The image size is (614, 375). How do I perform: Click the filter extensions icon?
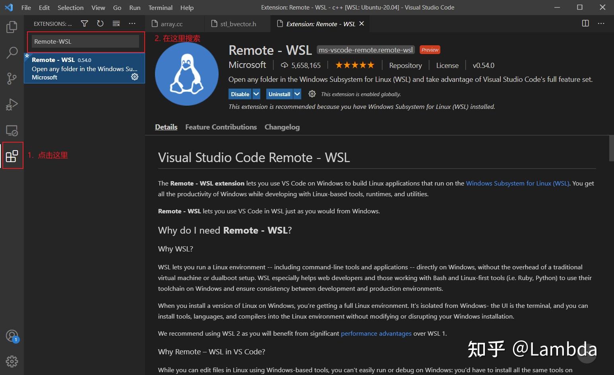(84, 23)
